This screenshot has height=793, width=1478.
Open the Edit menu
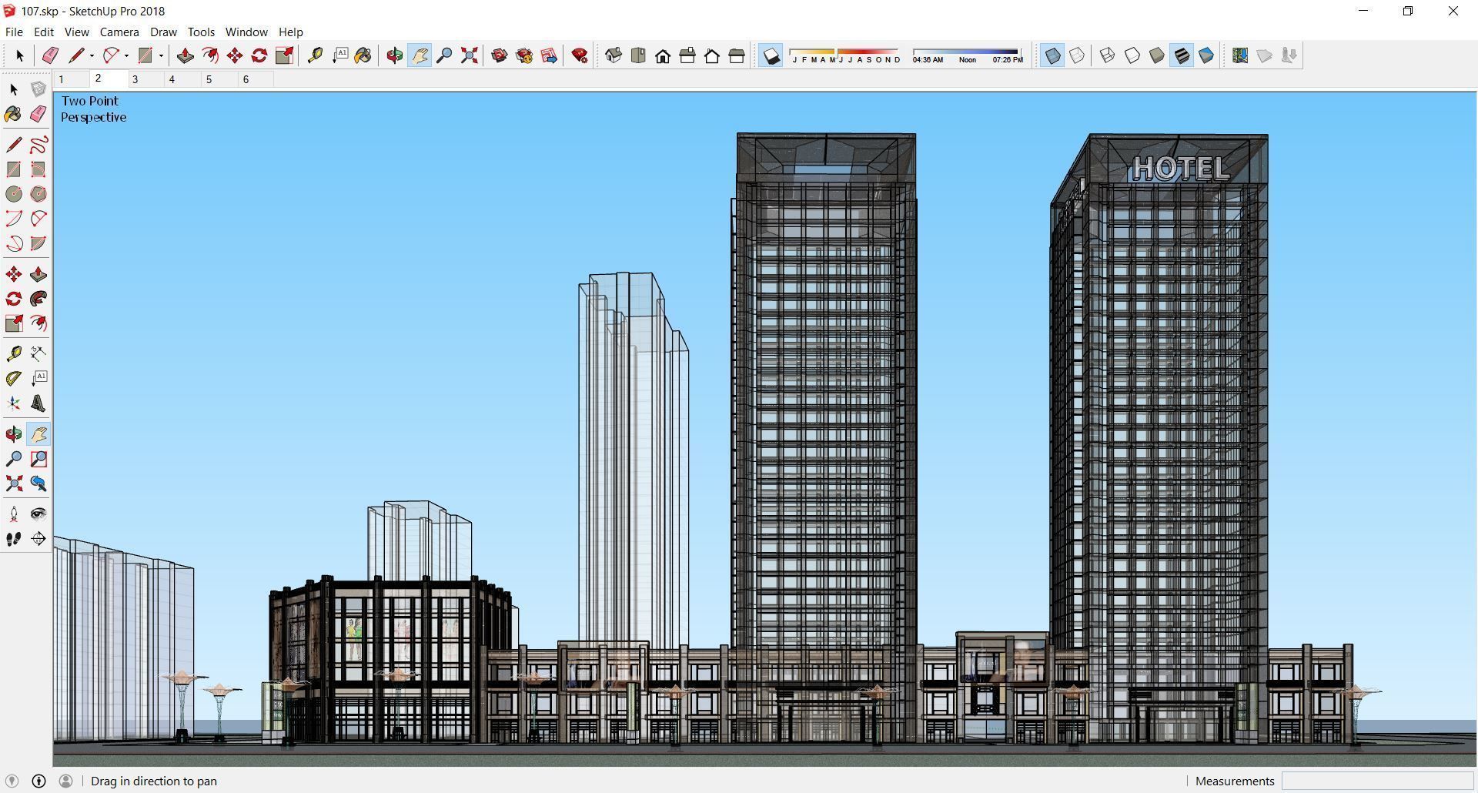[43, 32]
